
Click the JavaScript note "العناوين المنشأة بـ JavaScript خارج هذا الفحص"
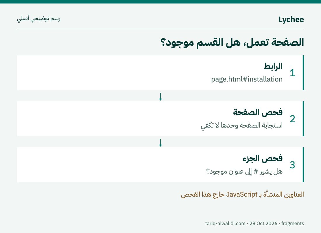point(243,194)
